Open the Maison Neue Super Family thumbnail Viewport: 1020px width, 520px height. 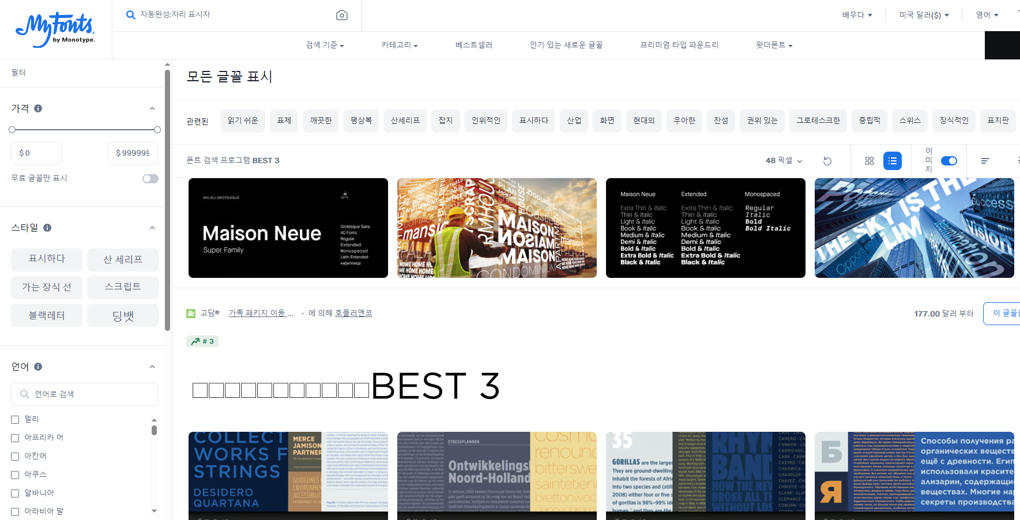point(288,228)
